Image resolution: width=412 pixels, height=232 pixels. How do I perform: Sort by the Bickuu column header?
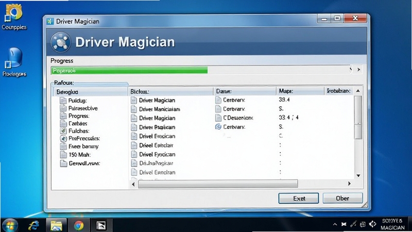pos(171,92)
